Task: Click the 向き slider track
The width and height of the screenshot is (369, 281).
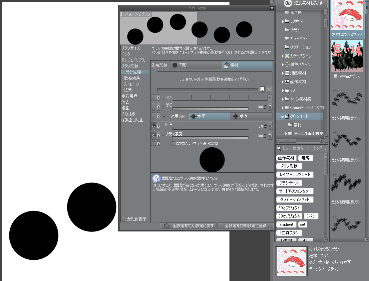Action: coord(210,128)
